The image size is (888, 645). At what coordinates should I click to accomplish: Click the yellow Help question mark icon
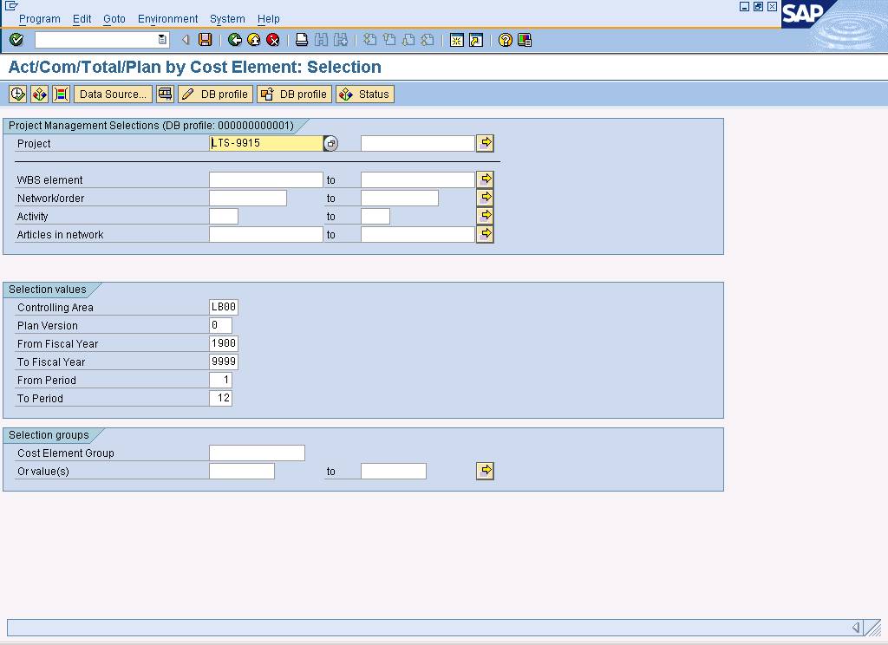[x=506, y=40]
